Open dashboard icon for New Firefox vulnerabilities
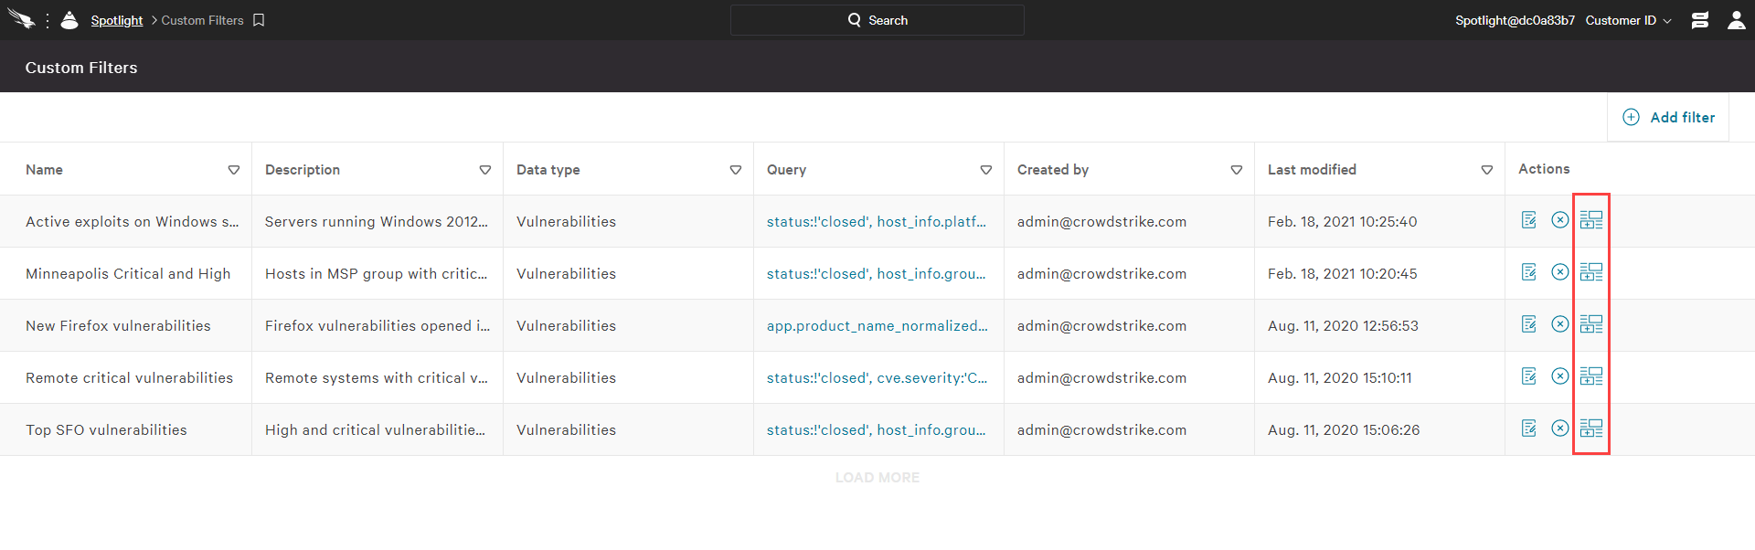Screen dimensions: 1755x550 (x=1591, y=324)
